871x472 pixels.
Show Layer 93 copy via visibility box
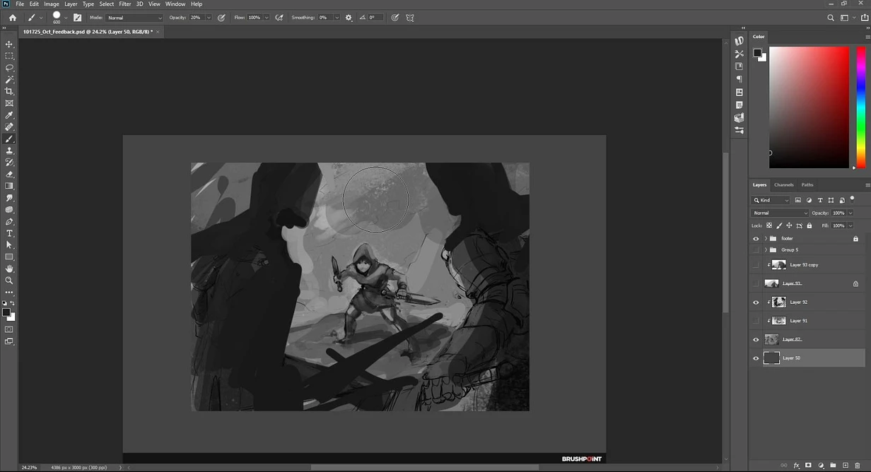click(756, 265)
